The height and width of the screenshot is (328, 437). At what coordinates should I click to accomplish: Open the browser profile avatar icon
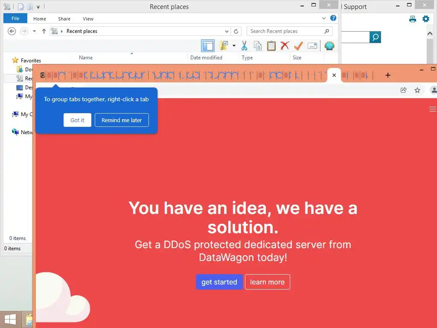434,90
